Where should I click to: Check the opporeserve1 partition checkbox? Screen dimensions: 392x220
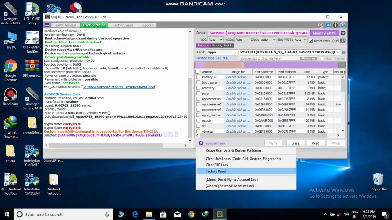tap(198, 99)
